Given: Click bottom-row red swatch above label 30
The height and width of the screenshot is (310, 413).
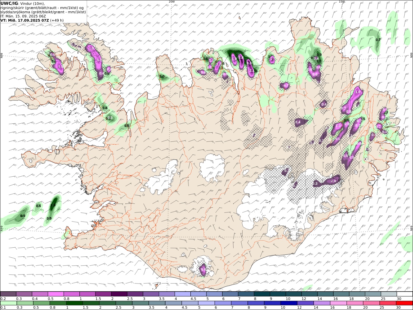Looking at the screenshot, I should (x=405, y=303).
